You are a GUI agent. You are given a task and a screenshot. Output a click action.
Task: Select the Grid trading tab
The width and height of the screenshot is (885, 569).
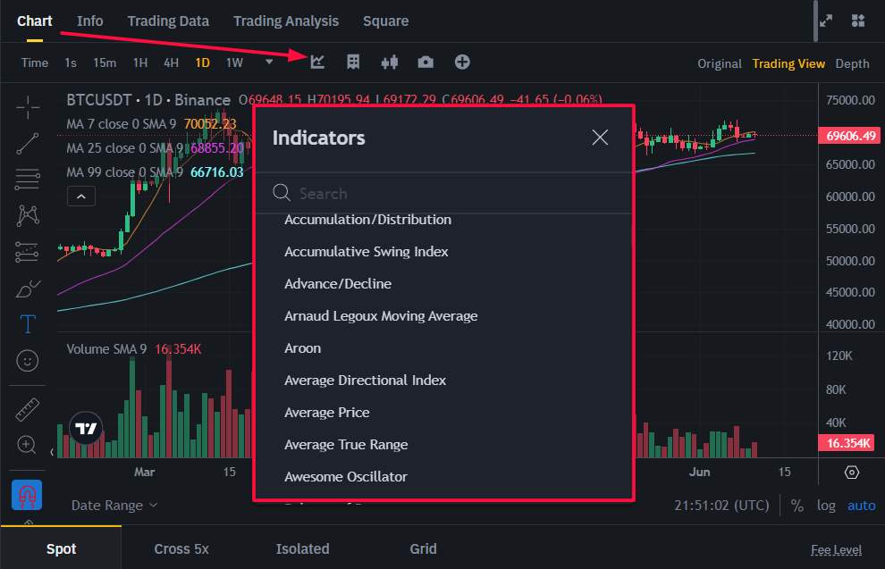[424, 548]
